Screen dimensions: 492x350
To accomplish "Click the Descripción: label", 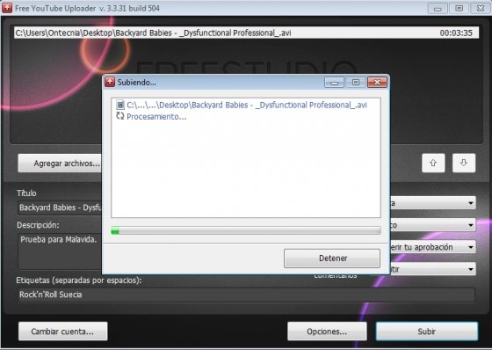I will coord(38,225).
